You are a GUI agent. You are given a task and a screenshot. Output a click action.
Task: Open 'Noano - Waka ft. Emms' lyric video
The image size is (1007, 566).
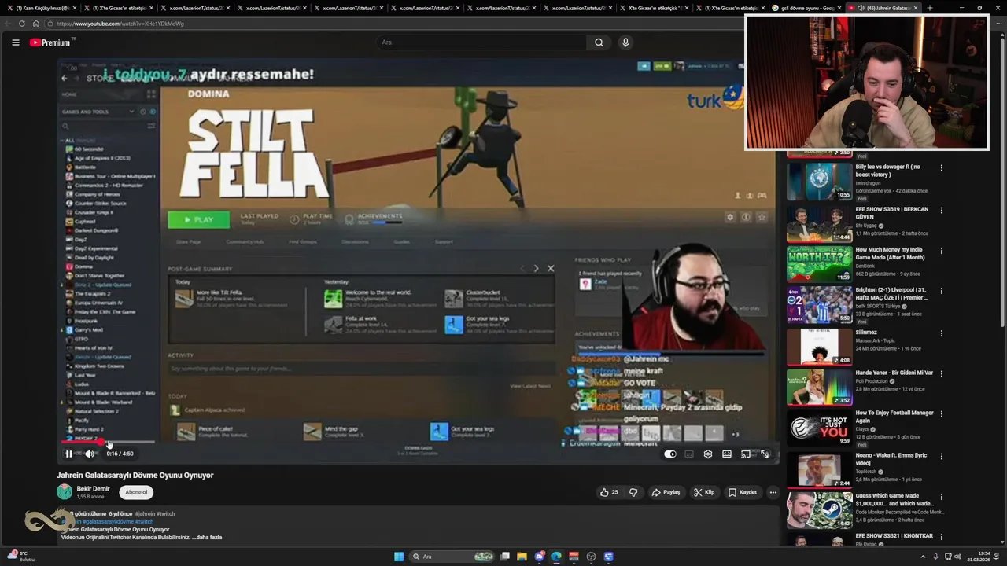tap(891, 458)
